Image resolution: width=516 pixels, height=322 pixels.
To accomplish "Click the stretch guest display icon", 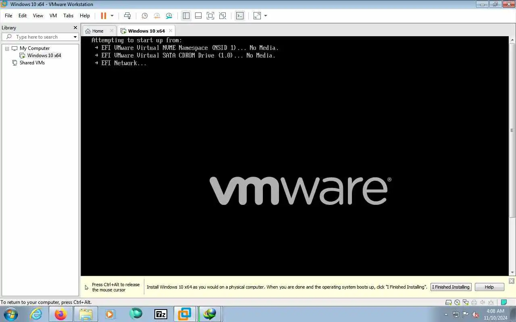I will 257,16.
